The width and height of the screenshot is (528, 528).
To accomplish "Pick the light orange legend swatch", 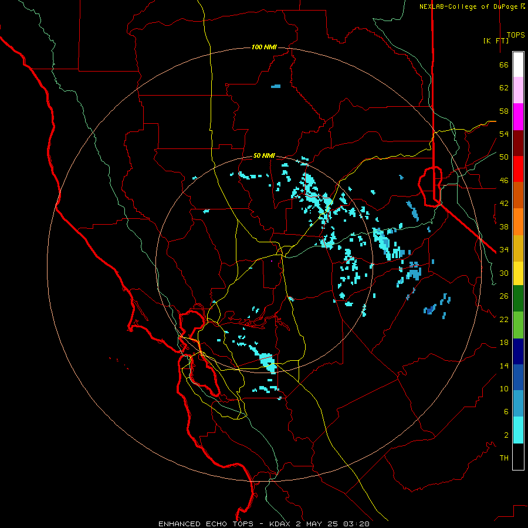I will click(x=518, y=222).
